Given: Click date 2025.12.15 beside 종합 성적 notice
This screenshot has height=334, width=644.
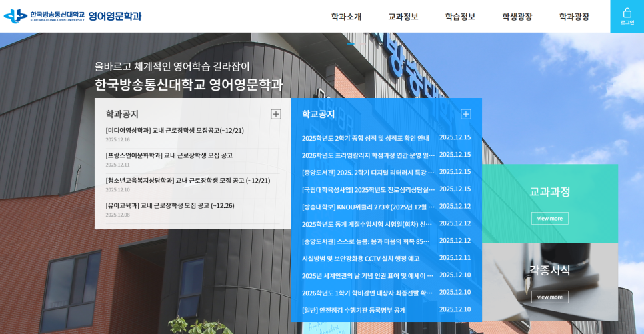Looking at the screenshot, I should (455, 137).
